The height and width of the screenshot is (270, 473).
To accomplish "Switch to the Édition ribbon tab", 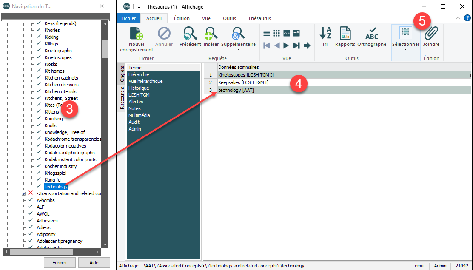I will 182,18.
